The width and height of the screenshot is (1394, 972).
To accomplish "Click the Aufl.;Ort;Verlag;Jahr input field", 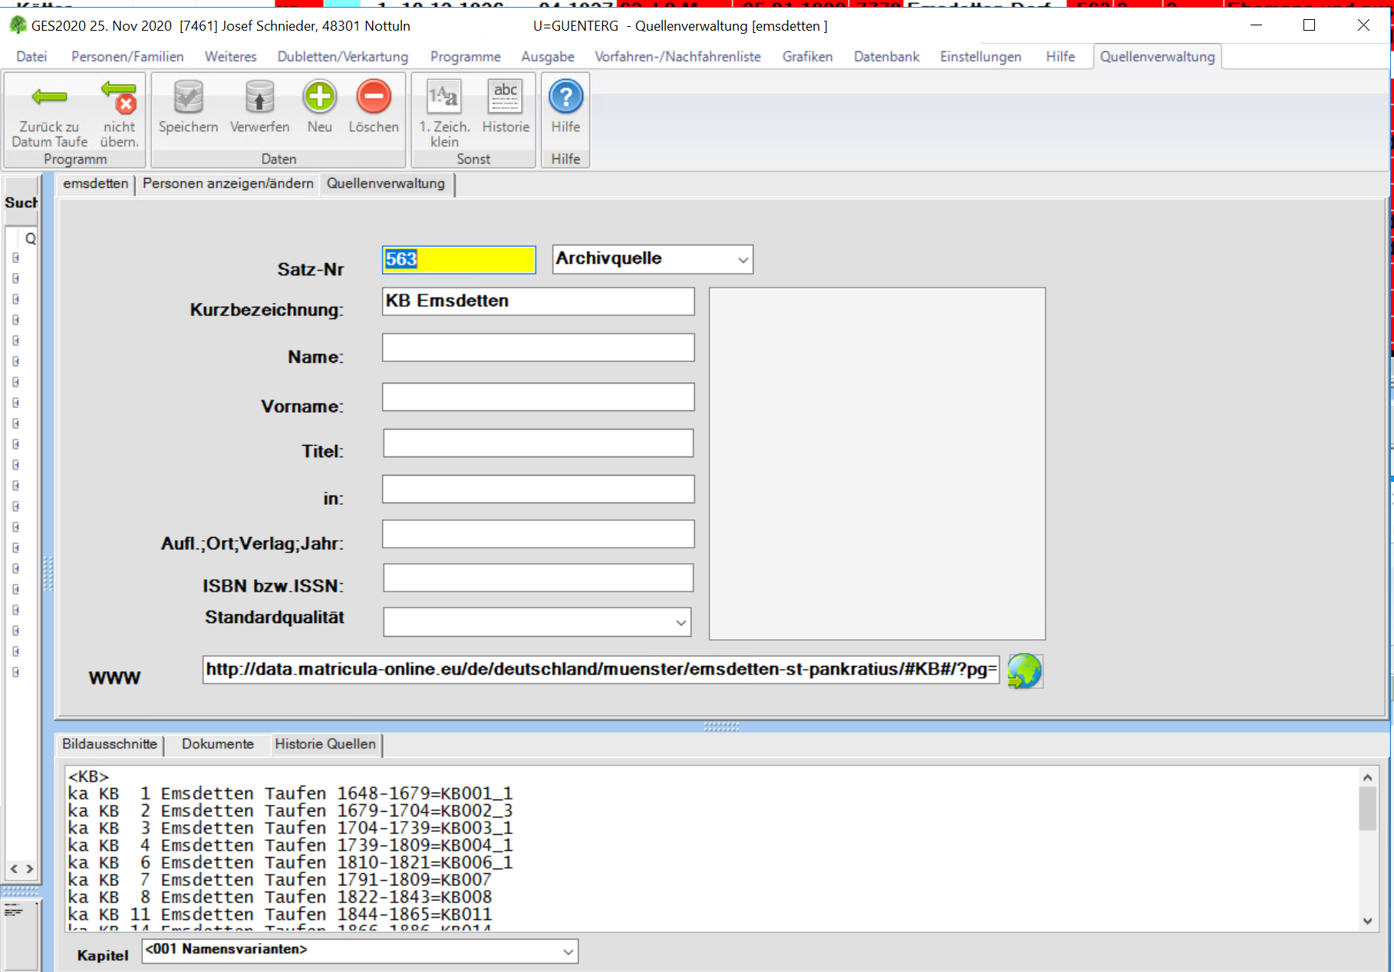I will pos(539,534).
